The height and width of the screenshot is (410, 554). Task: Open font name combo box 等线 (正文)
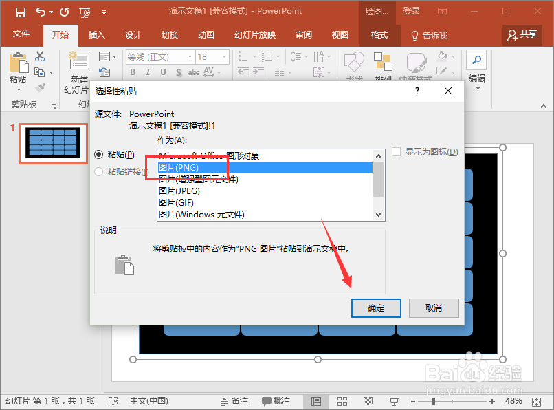click(160, 57)
